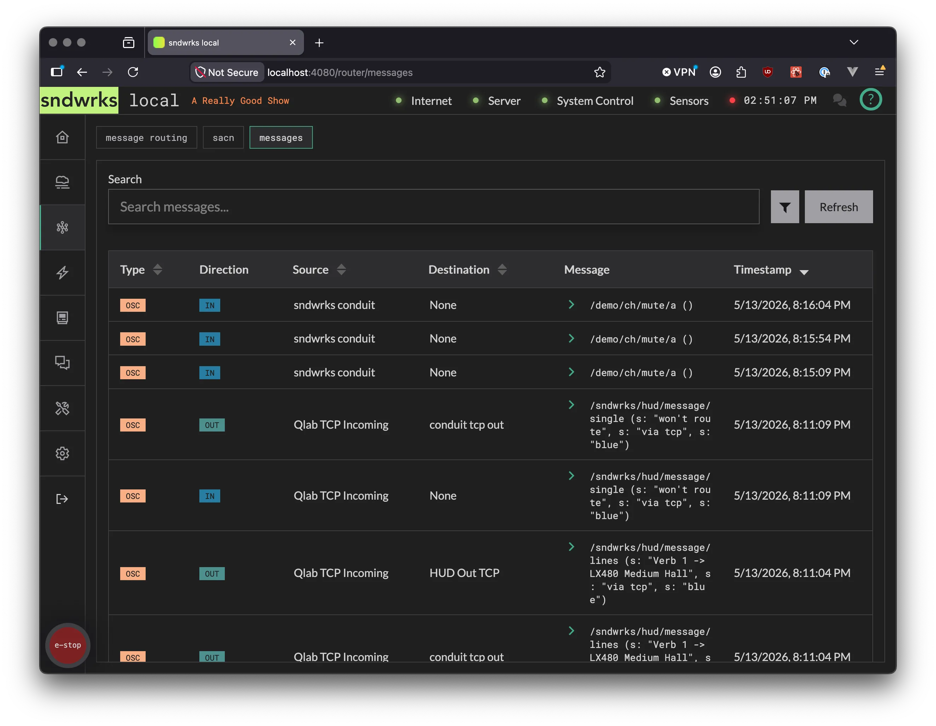Click the Message column header
The width and height of the screenshot is (936, 726).
click(x=587, y=270)
